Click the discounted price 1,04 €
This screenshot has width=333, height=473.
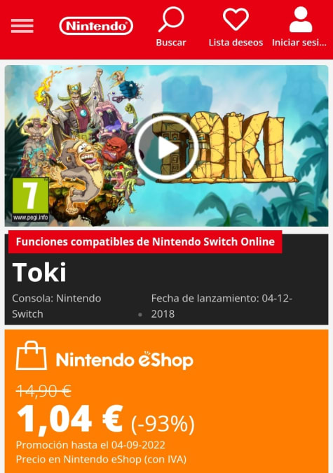[x=70, y=420]
